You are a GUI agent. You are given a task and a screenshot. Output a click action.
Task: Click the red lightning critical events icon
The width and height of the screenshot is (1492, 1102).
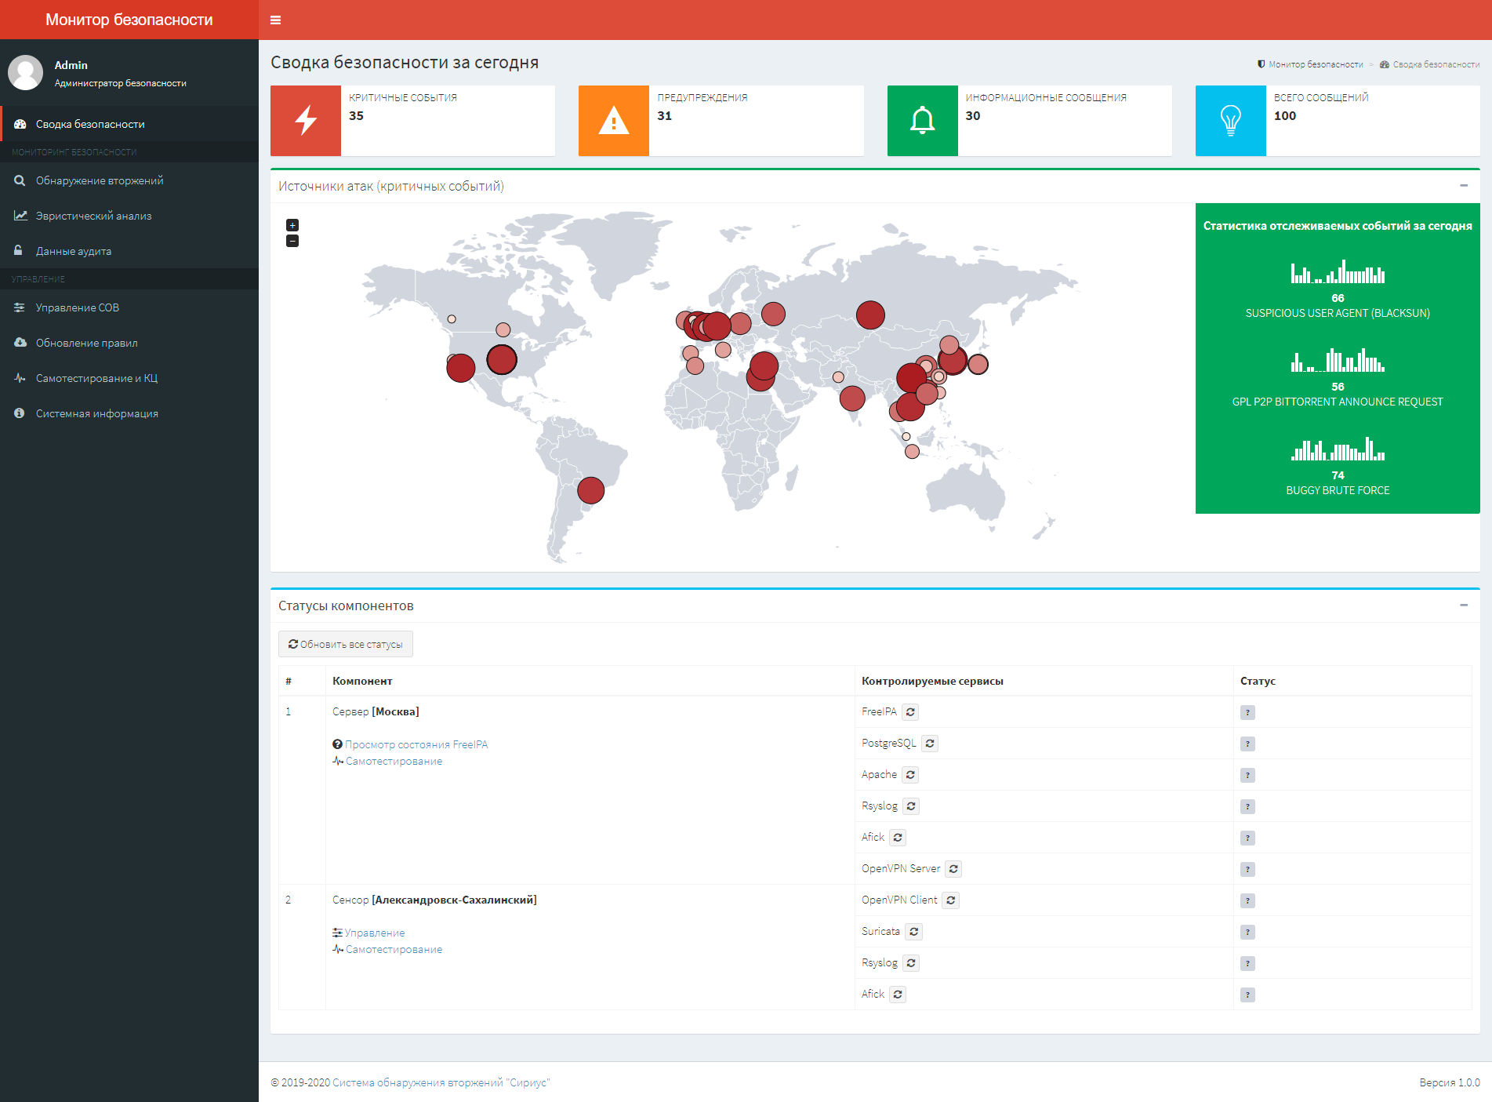306,121
